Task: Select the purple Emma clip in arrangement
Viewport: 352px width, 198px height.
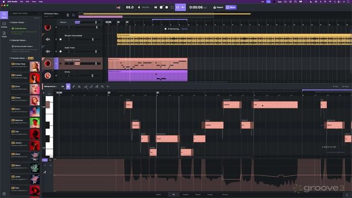Action: [148, 76]
